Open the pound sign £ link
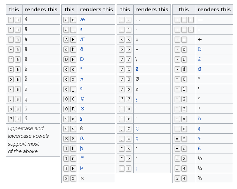 click(x=199, y=59)
